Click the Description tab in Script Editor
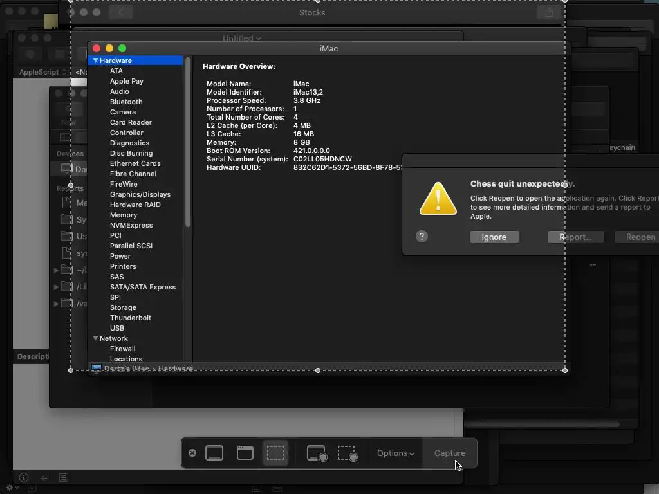The height and width of the screenshot is (494, 659). tap(33, 356)
